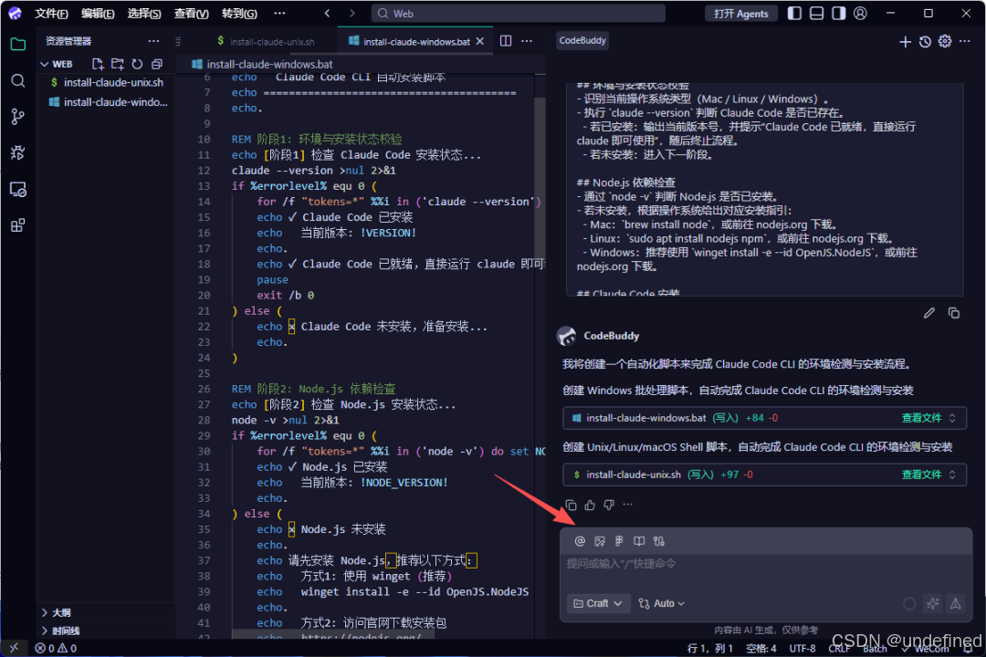Open CodeBuddy panel more options
This screenshot has height=657, width=986.
tap(965, 41)
